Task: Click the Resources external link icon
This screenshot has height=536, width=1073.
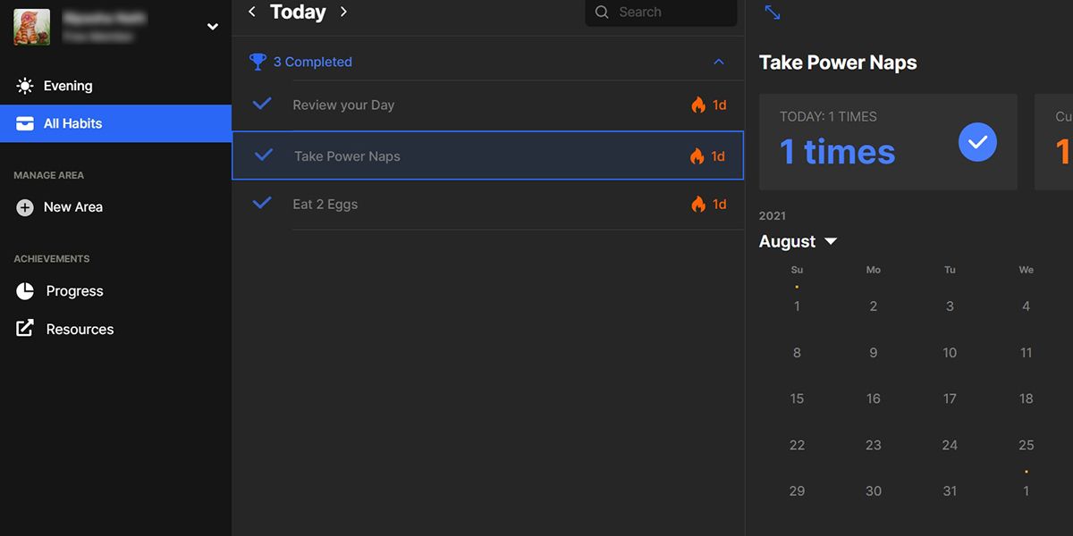Action: coord(25,329)
